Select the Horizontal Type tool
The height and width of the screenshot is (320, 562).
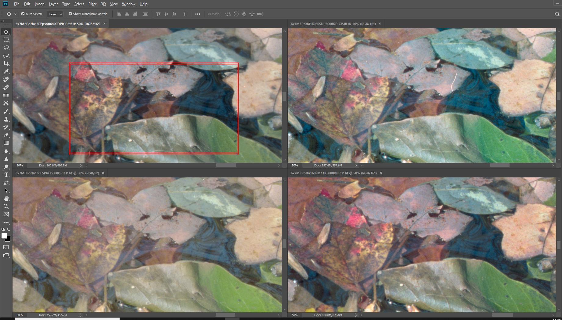coord(6,175)
